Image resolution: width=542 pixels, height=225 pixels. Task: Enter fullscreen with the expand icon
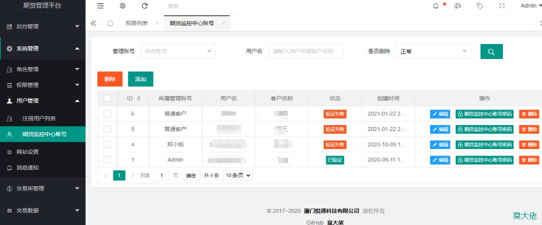coord(502,6)
